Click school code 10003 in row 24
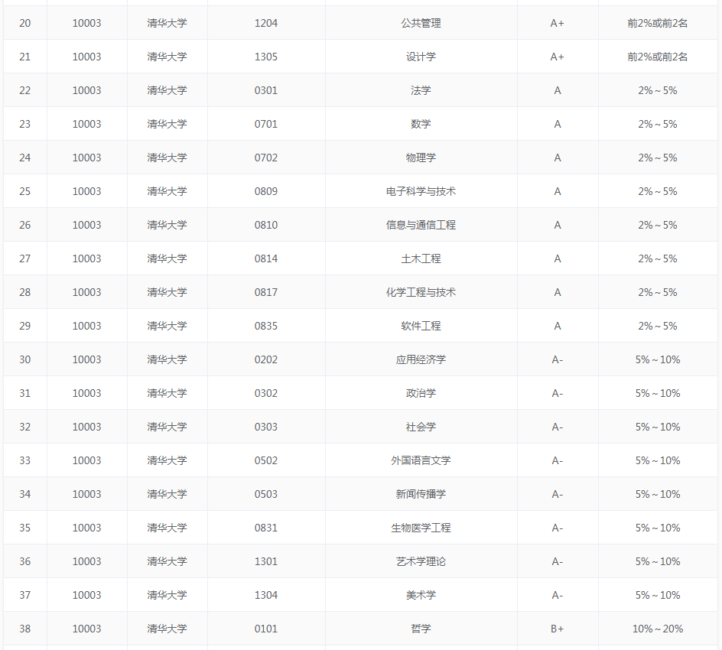 pyautogui.click(x=86, y=158)
